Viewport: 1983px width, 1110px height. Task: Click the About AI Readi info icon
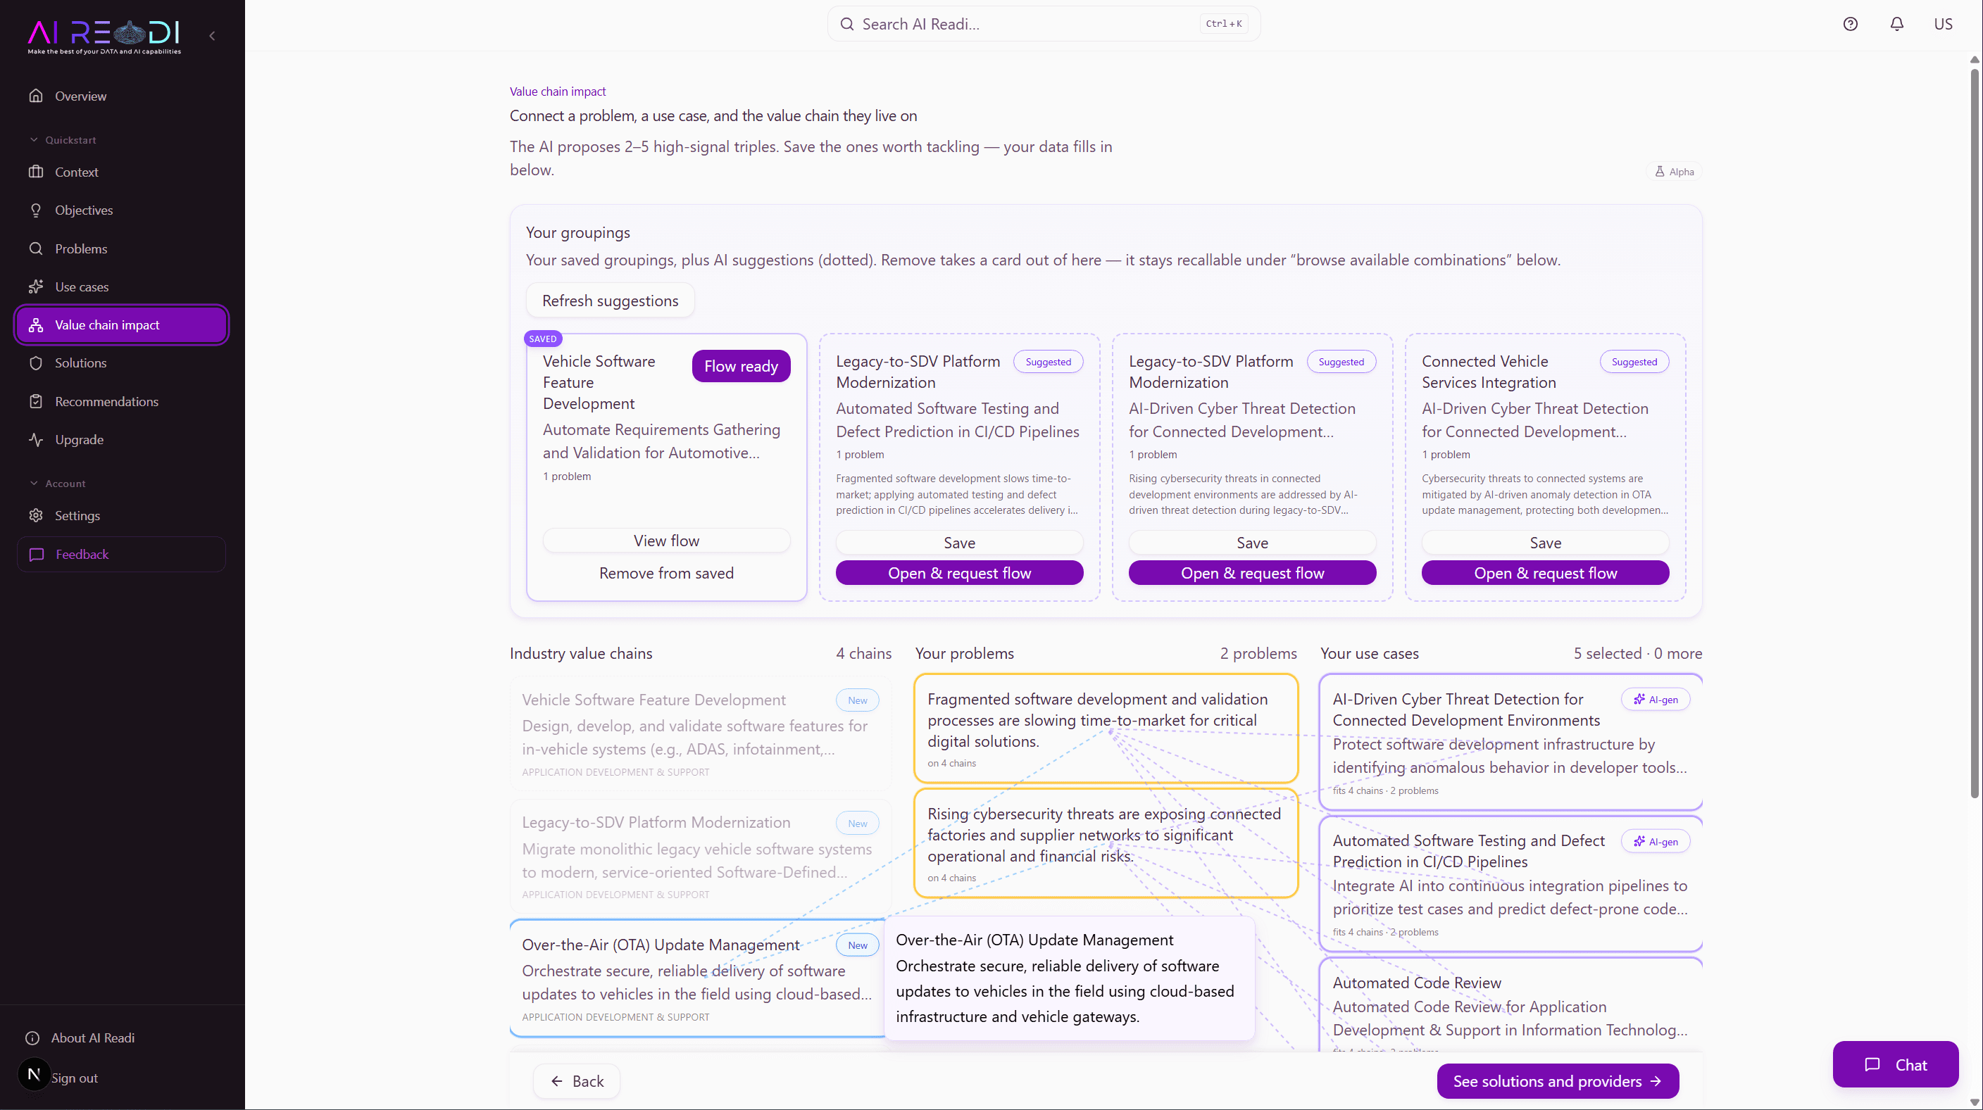(x=32, y=1038)
